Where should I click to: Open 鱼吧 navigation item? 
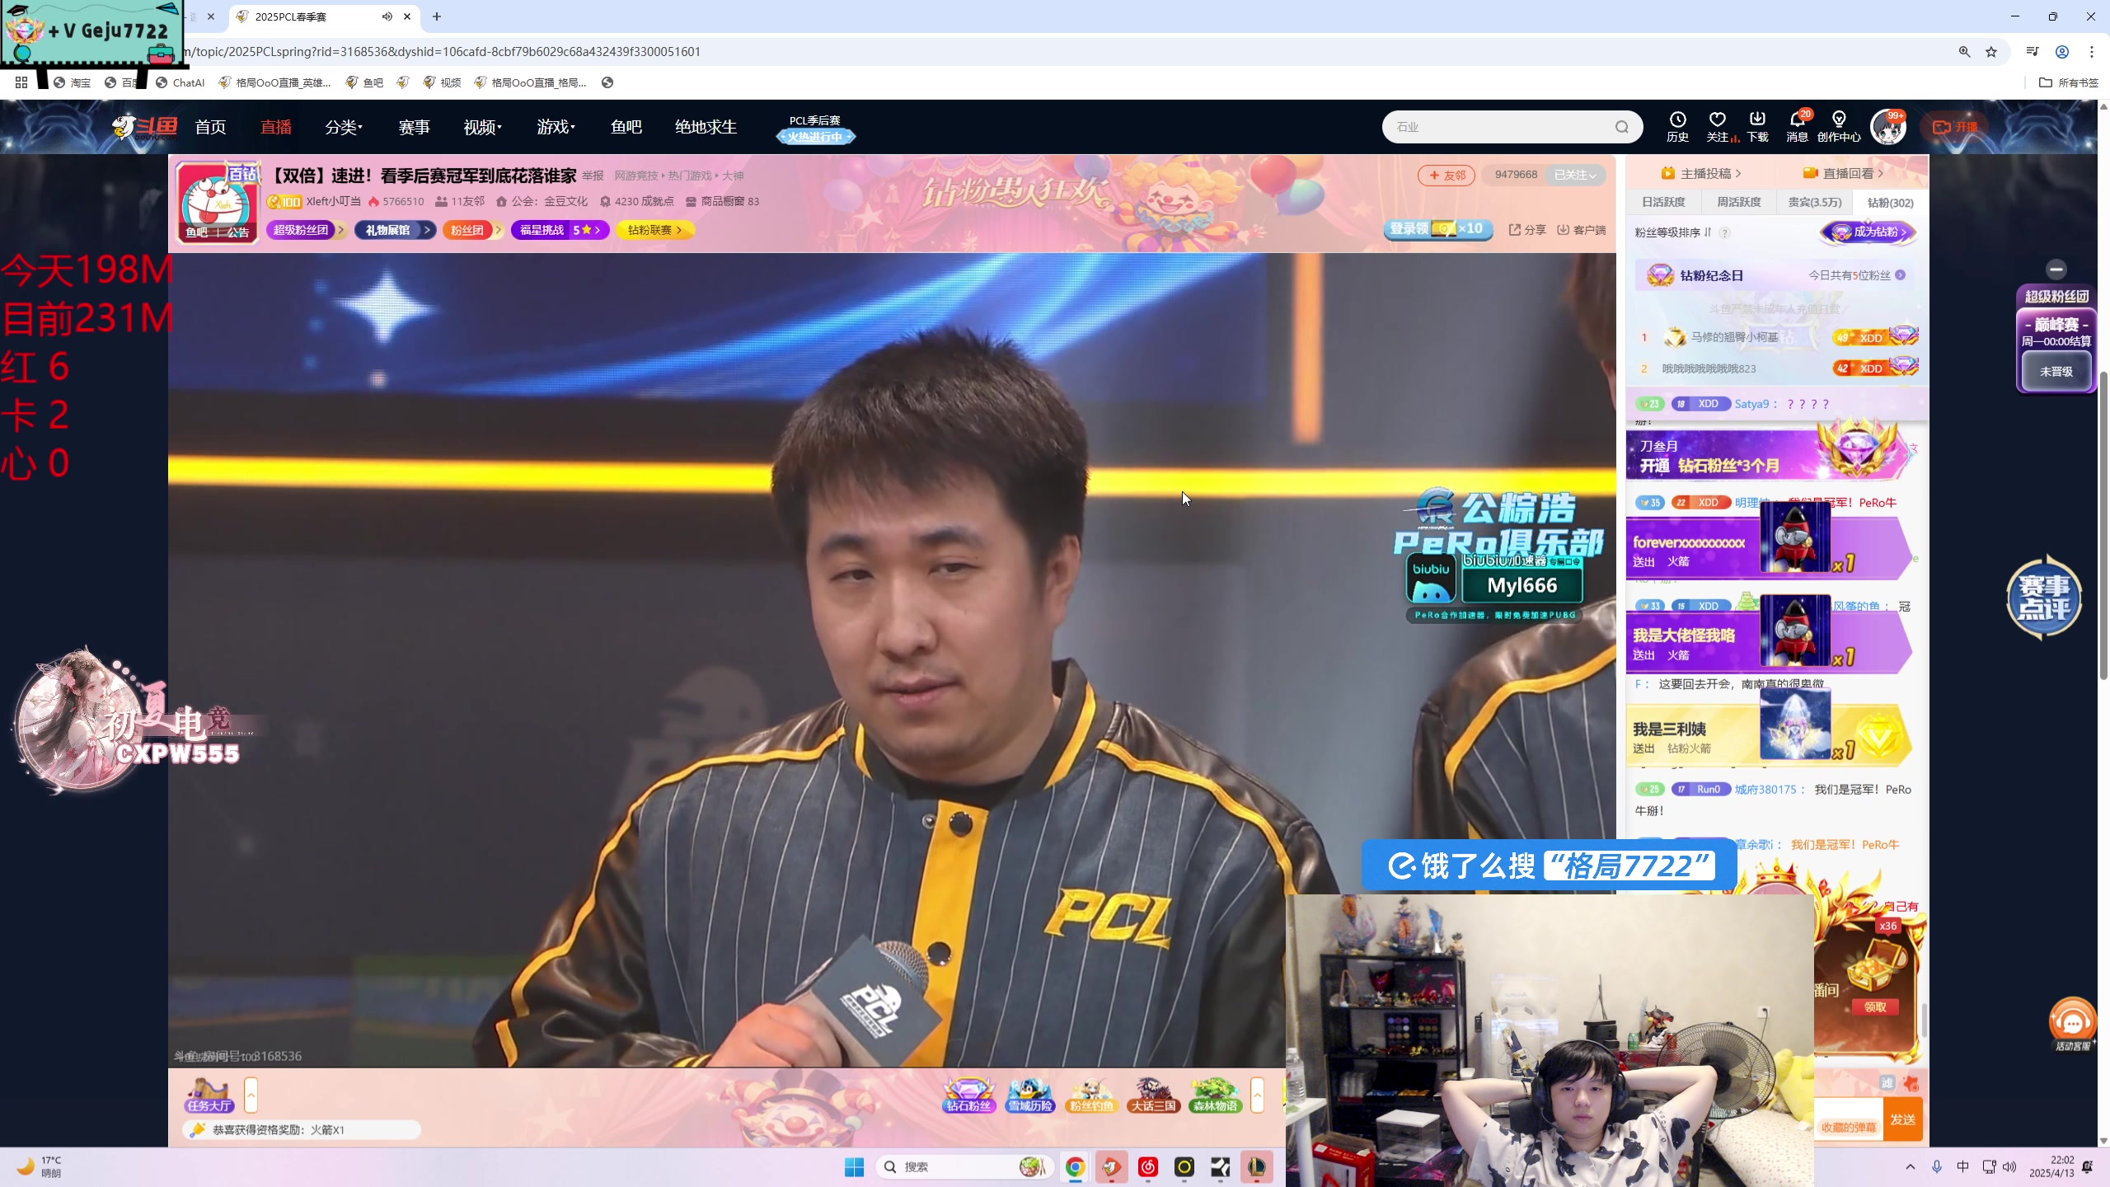click(626, 127)
